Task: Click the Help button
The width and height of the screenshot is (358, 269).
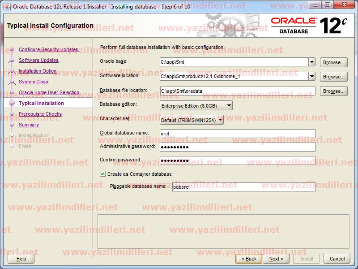Action: coord(21,259)
